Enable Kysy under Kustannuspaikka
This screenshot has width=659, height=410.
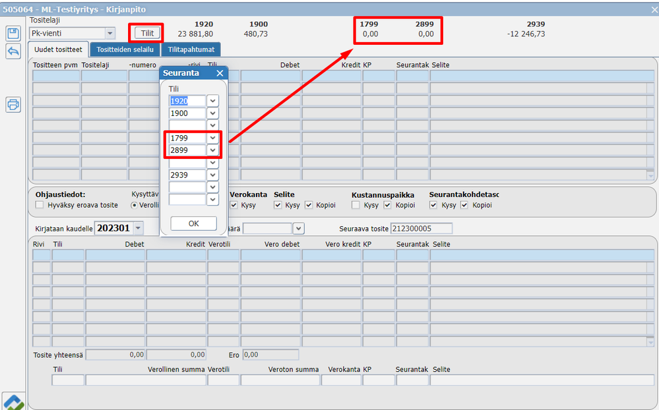click(356, 205)
